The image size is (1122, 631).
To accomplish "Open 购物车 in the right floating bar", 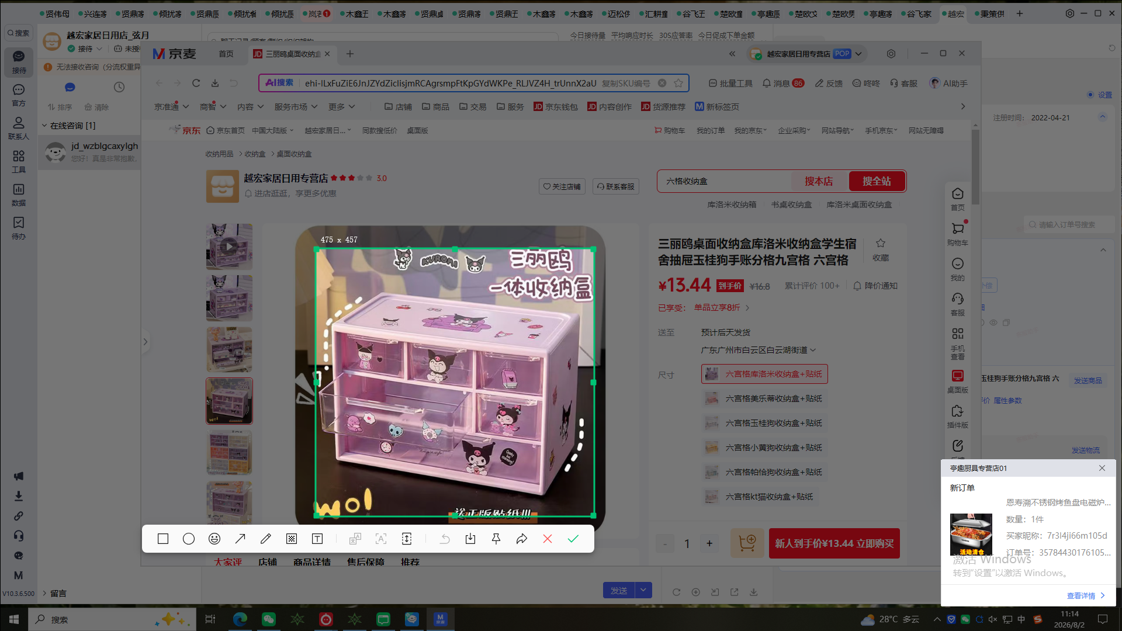I will pos(958,233).
